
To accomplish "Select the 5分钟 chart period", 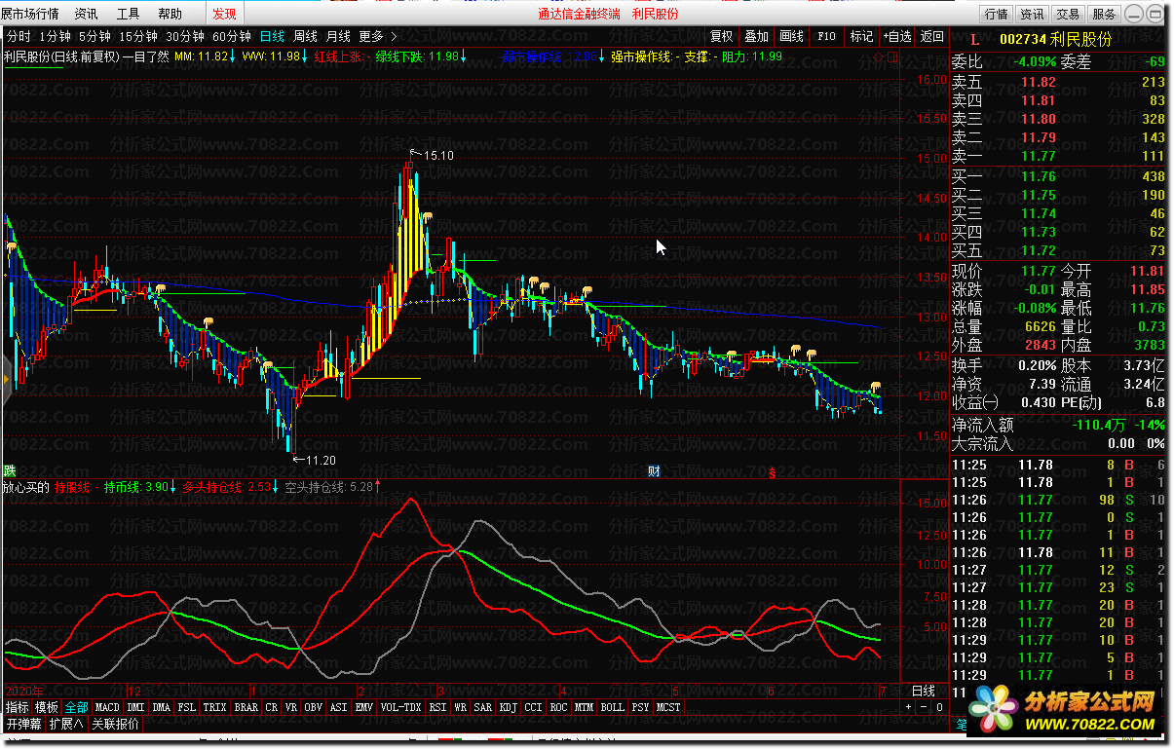I will (95, 36).
